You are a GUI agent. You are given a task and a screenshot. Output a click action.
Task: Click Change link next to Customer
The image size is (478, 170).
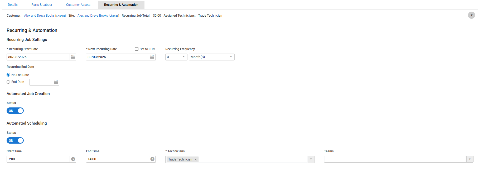click(x=61, y=16)
